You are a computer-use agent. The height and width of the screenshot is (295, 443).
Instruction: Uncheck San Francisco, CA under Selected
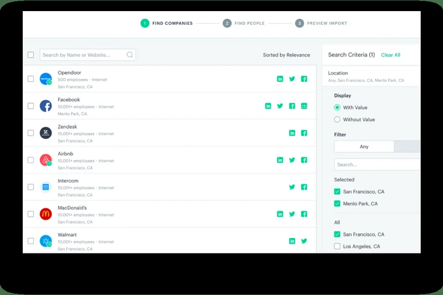pyautogui.click(x=337, y=192)
